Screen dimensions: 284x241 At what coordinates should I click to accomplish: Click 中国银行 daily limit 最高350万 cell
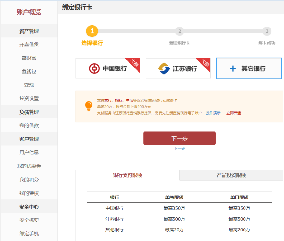(x=239, y=208)
